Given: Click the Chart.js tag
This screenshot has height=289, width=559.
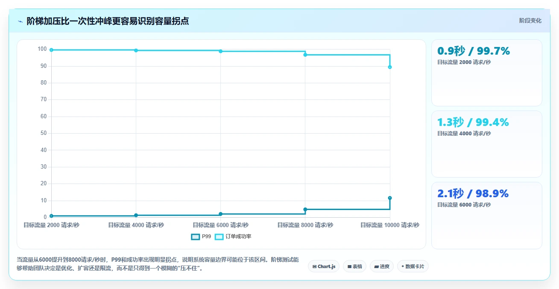Looking at the screenshot, I should (x=324, y=266).
